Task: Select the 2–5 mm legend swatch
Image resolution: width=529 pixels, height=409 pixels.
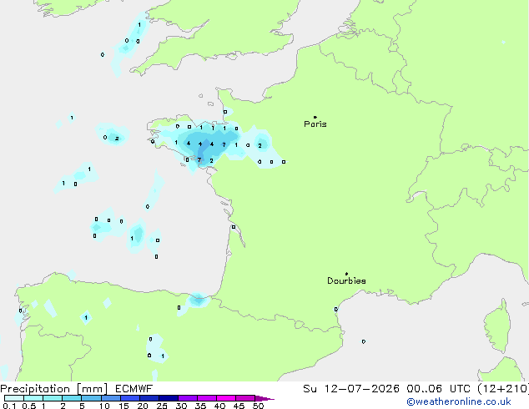Action: point(72,398)
